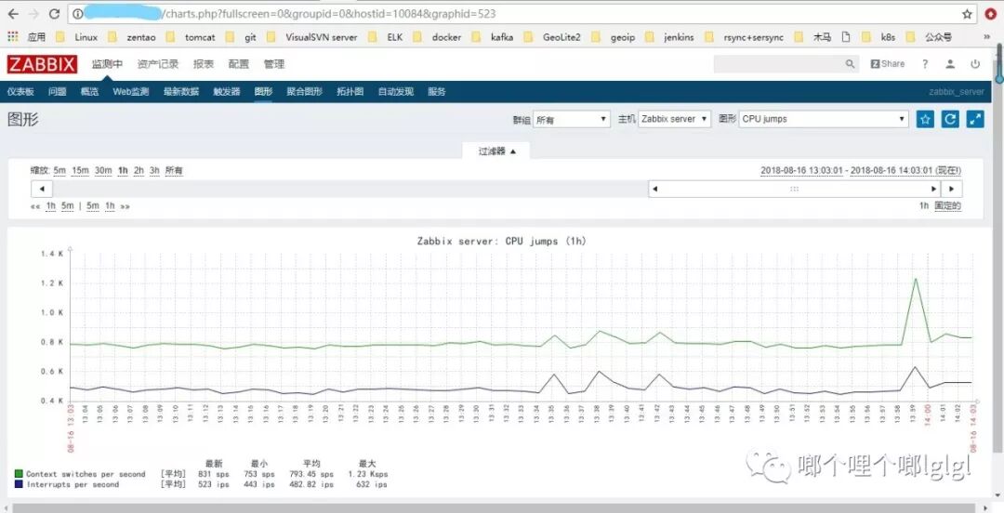Open the 群组 group dropdown
The image size is (1004, 513).
(572, 119)
